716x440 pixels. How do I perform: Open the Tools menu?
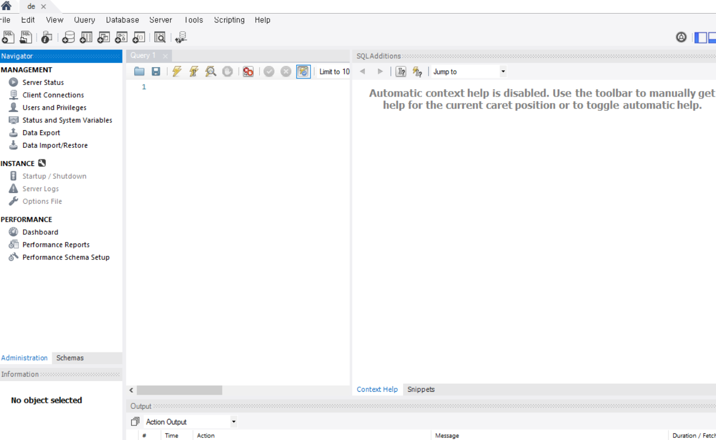click(193, 20)
